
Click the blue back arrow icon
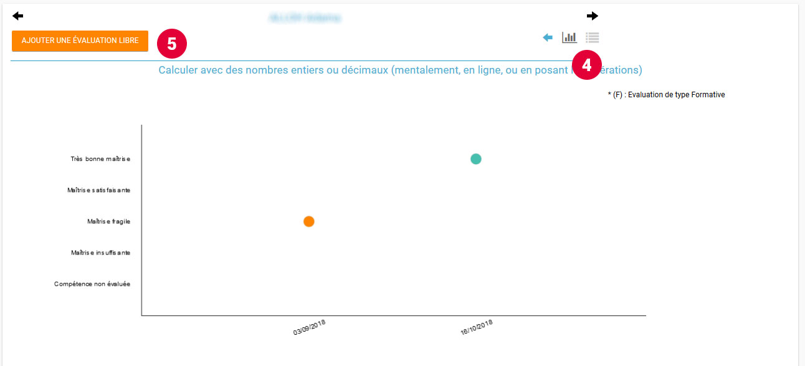tap(548, 38)
